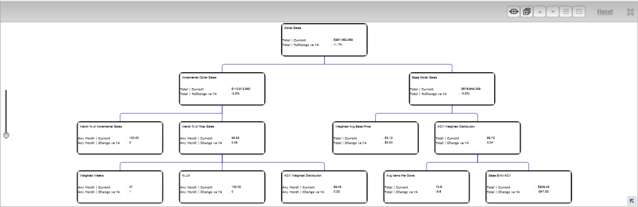The width and height of the screenshot is (638, 207).
Task: Select the Base Dollar Sales node
Action: coord(452,89)
